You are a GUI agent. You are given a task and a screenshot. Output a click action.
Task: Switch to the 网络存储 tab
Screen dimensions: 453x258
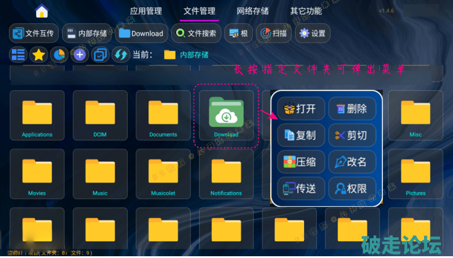(x=253, y=11)
